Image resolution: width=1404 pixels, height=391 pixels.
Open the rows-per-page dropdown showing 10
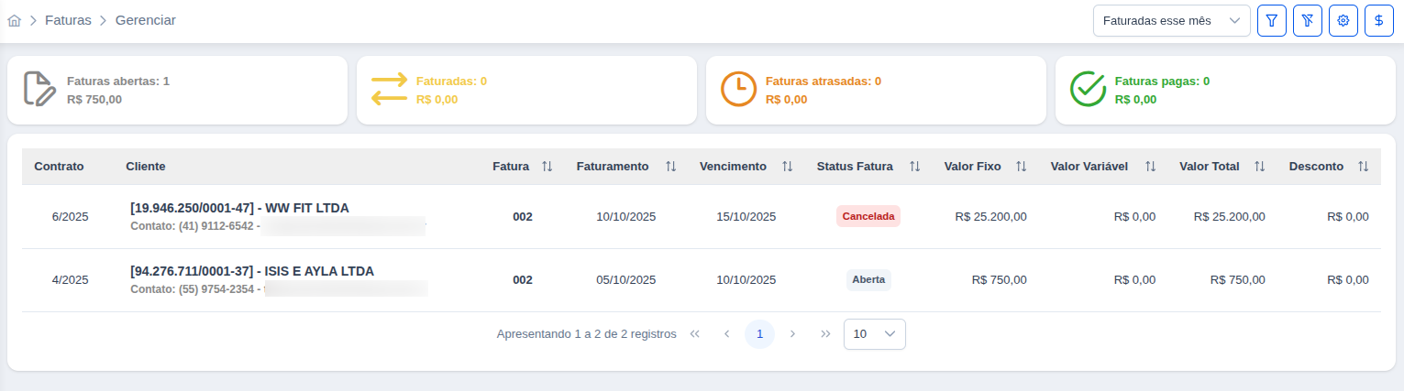(x=874, y=334)
